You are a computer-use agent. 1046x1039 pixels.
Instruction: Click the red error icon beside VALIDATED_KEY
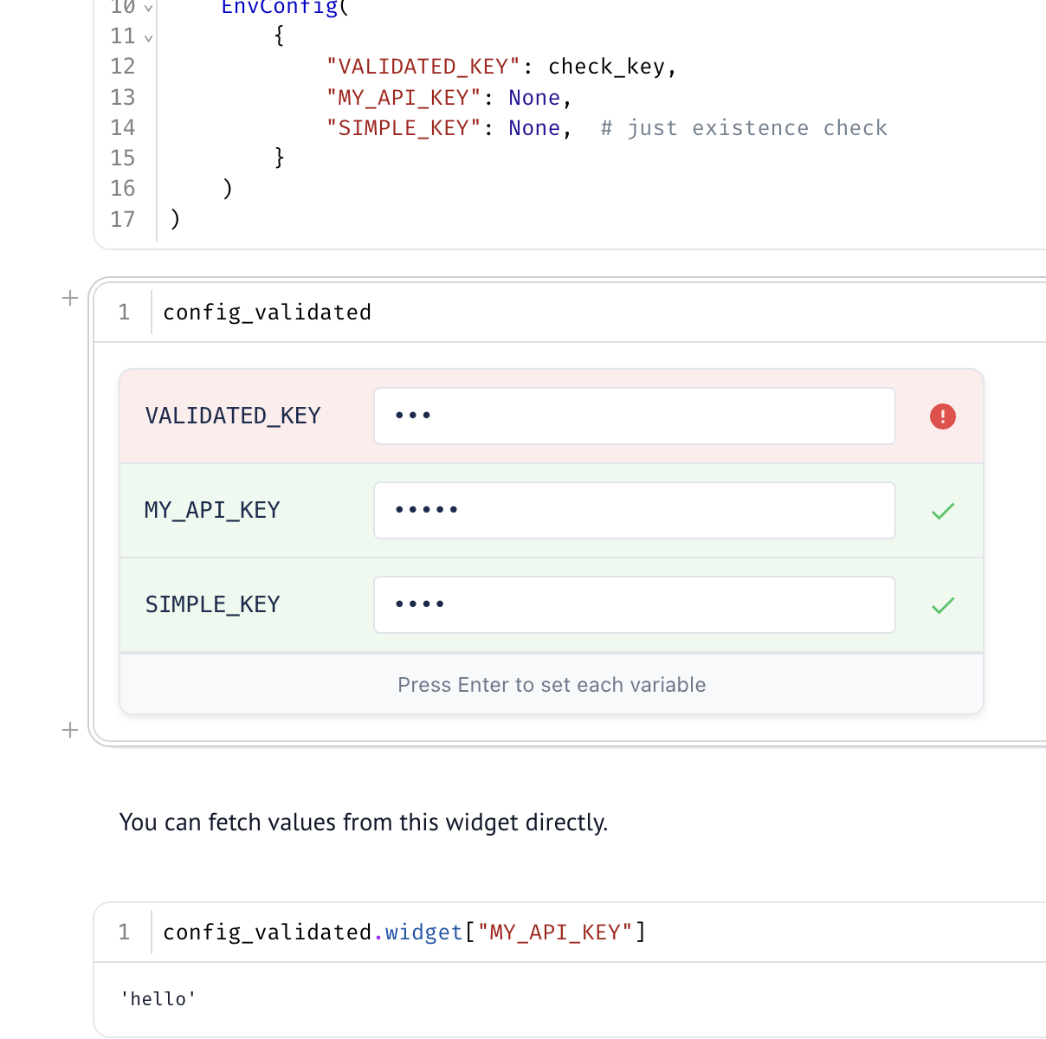pos(942,416)
